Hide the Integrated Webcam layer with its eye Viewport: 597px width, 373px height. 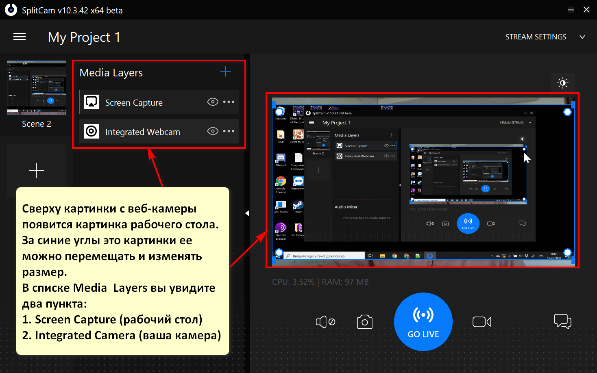click(x=213, y=131)
